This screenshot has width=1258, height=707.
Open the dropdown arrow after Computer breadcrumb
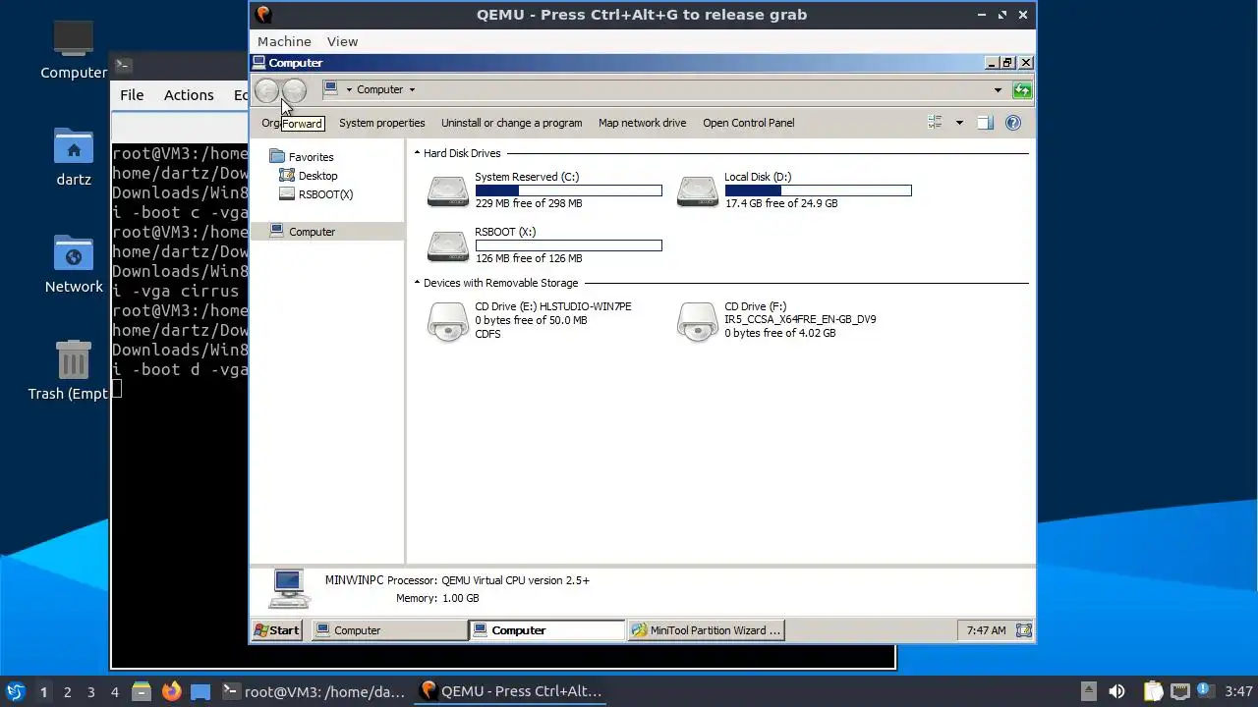412,89
